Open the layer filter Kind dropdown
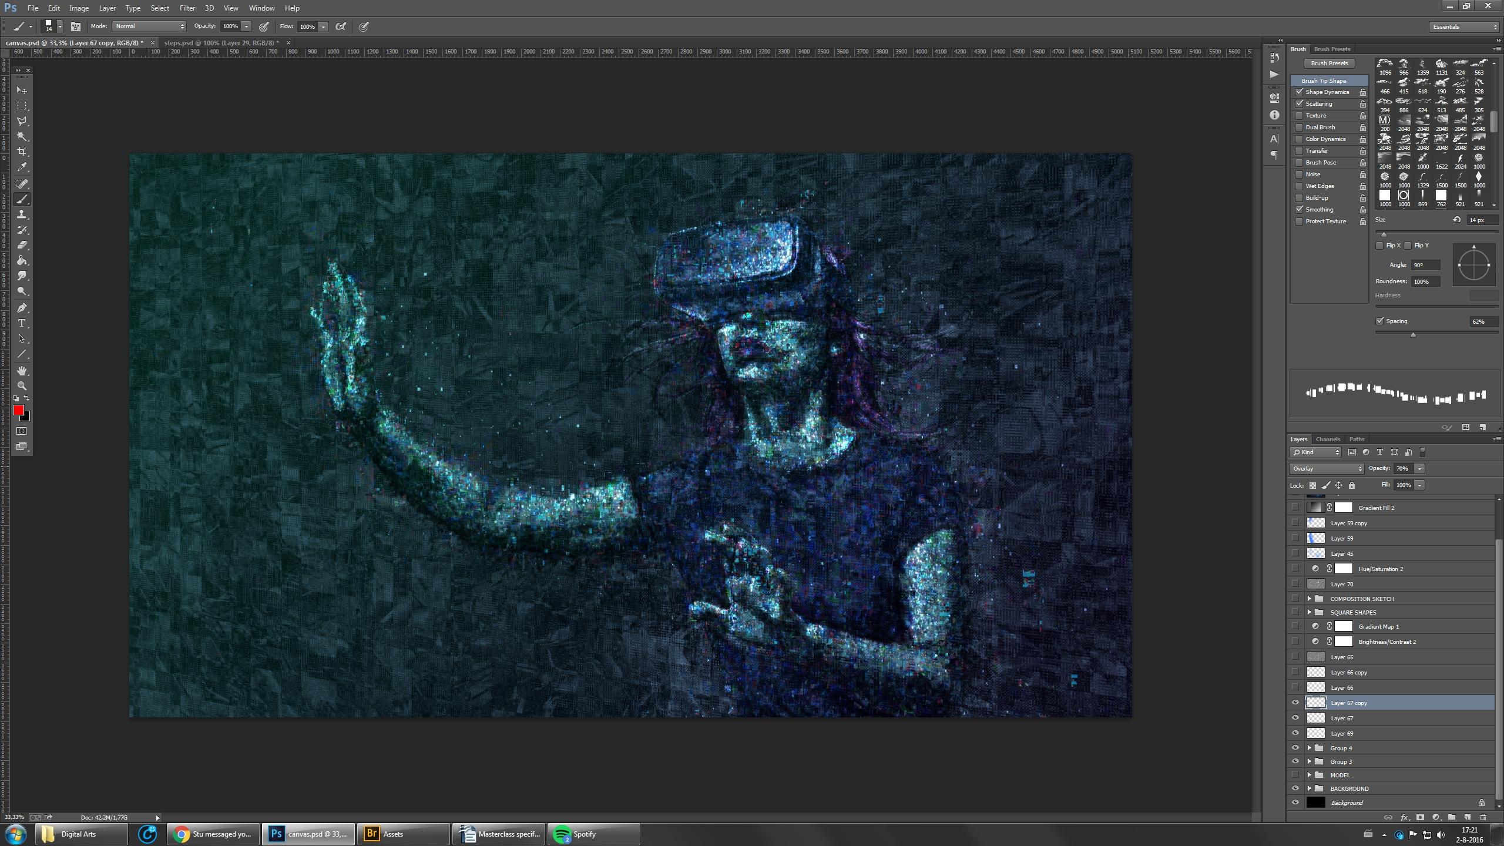Viewport: 1504px width, 846px height. 1315,452
